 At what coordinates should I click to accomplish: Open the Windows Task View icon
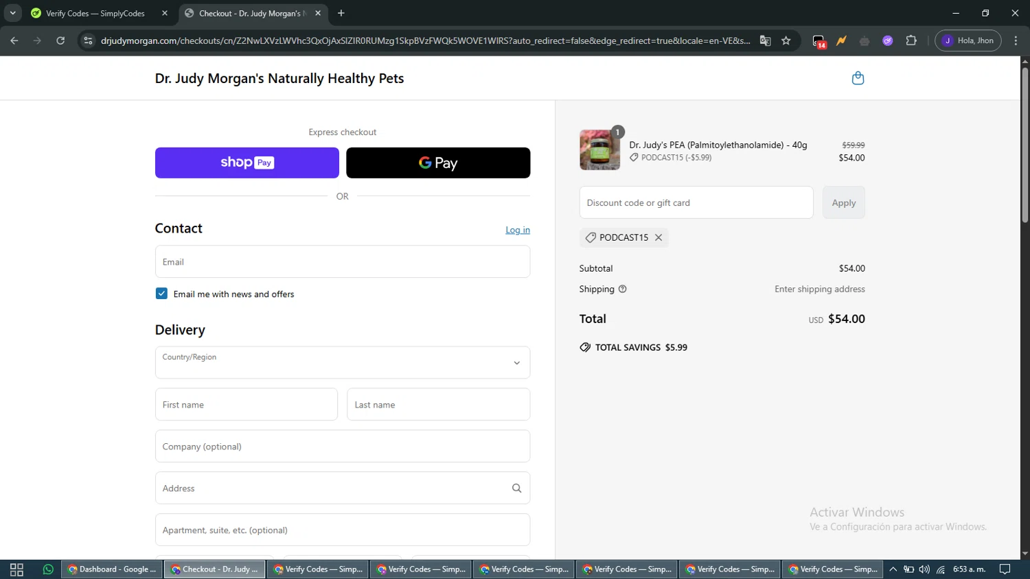point(16,569)
